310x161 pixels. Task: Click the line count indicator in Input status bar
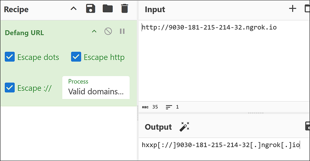[172, 107]
